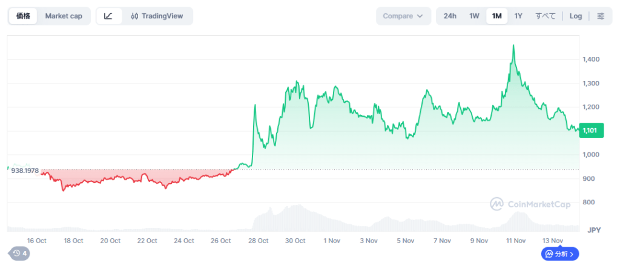Click the current price label 1,101
Image resolution: width=620 pixels, height=263 pixels.
pyautogui.click(x=590, y=130)
